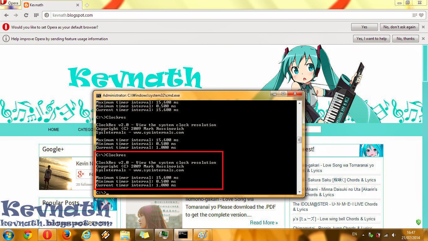Click Yes, I want to help
The width and height of the screenshot is (428, 241).
pos(372,39)
